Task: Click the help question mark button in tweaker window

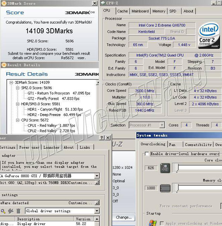Action: tap(102, 138)
